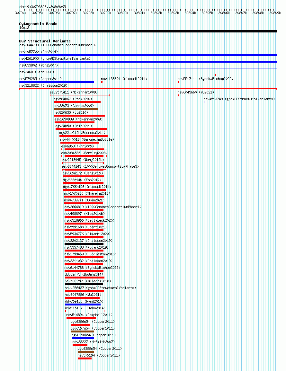Image resolution: width=286 pixels, height=371 pixels.
Task: Open variant nsv579285 (Cooper2011)
Action: coord(40,79)
